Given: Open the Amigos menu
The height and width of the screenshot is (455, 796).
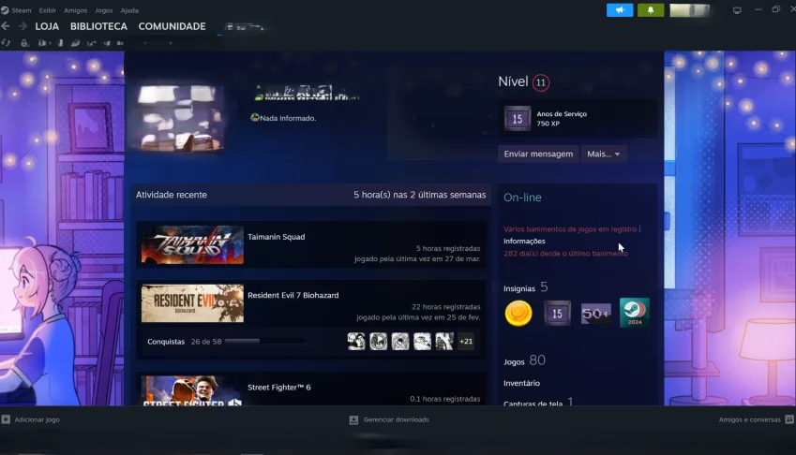Looking at the screenshot, I should coord(75,10).
